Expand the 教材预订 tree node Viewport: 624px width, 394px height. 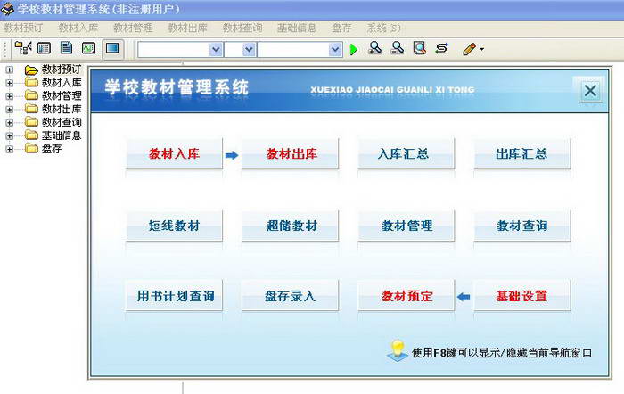point(9,70)
